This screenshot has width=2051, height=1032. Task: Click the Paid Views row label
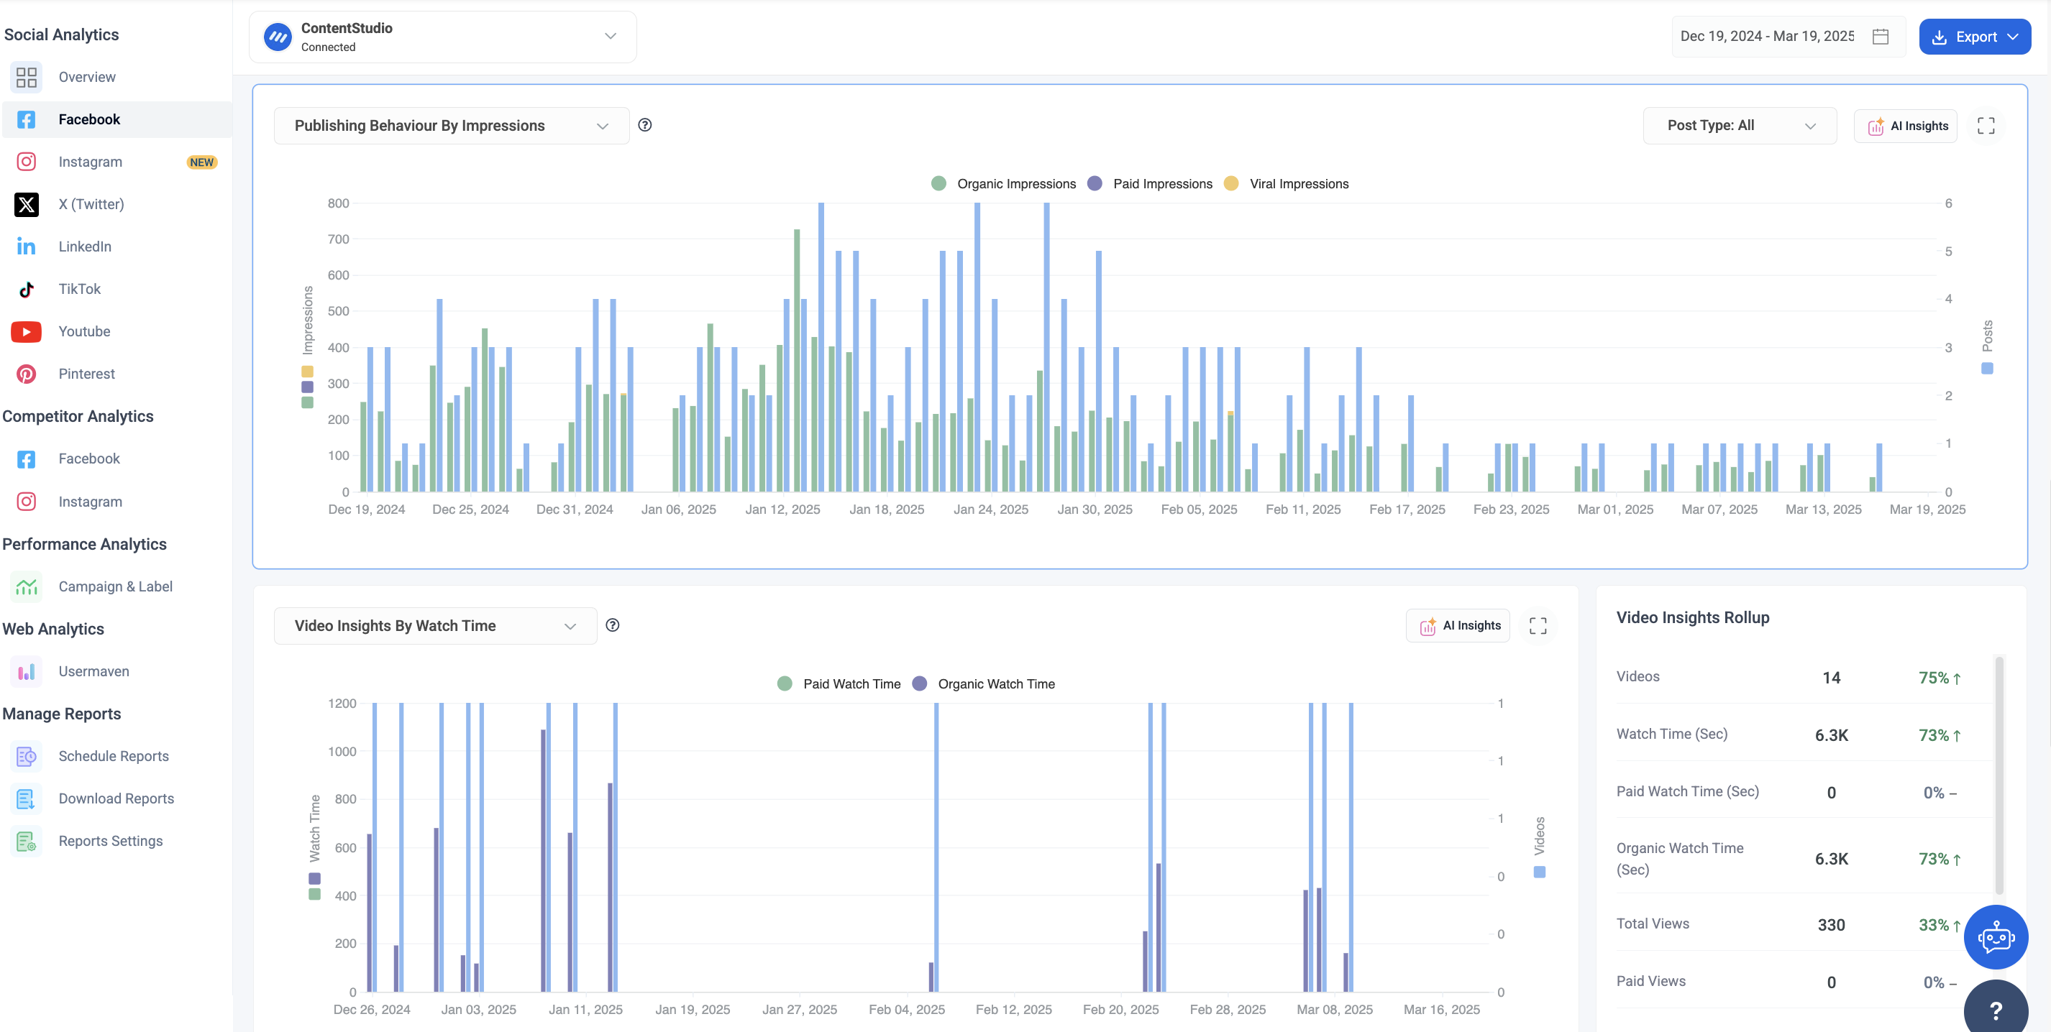[x=1650, y=982]
